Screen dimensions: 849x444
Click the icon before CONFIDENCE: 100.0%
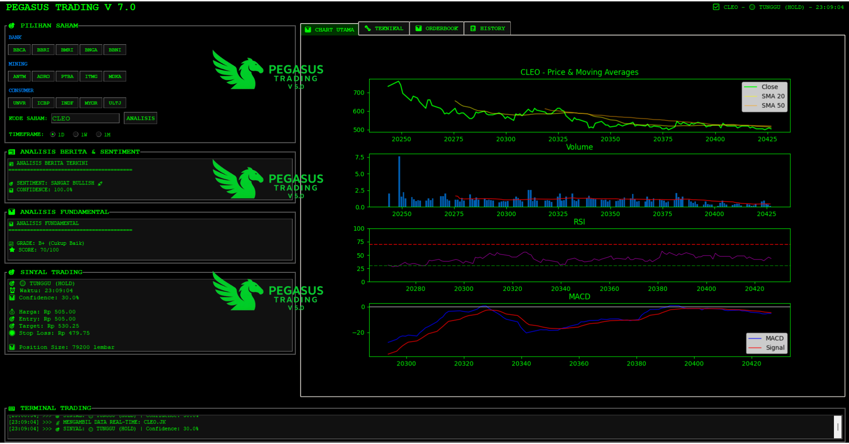pyautogui.click(x=11, y=190)
